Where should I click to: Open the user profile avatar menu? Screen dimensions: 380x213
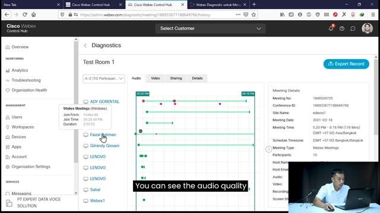[x=367, y=28]
